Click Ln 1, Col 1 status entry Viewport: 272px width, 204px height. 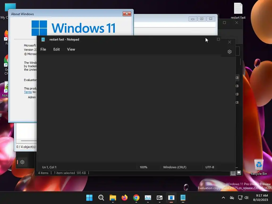(49, 167)
